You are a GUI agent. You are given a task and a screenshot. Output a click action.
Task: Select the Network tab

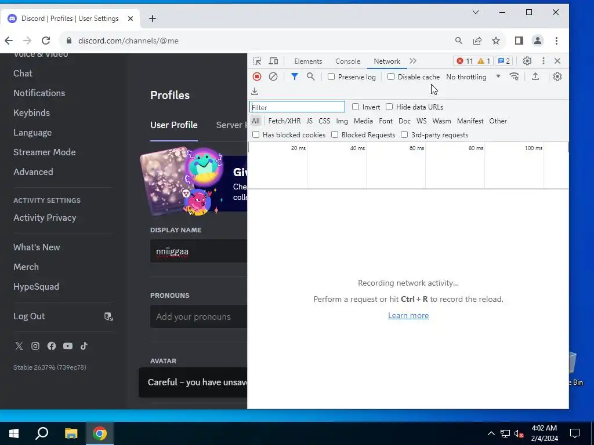[387, 61]
